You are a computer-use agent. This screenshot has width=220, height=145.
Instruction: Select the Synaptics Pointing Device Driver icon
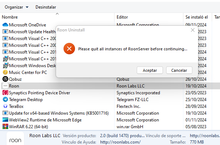5,92
